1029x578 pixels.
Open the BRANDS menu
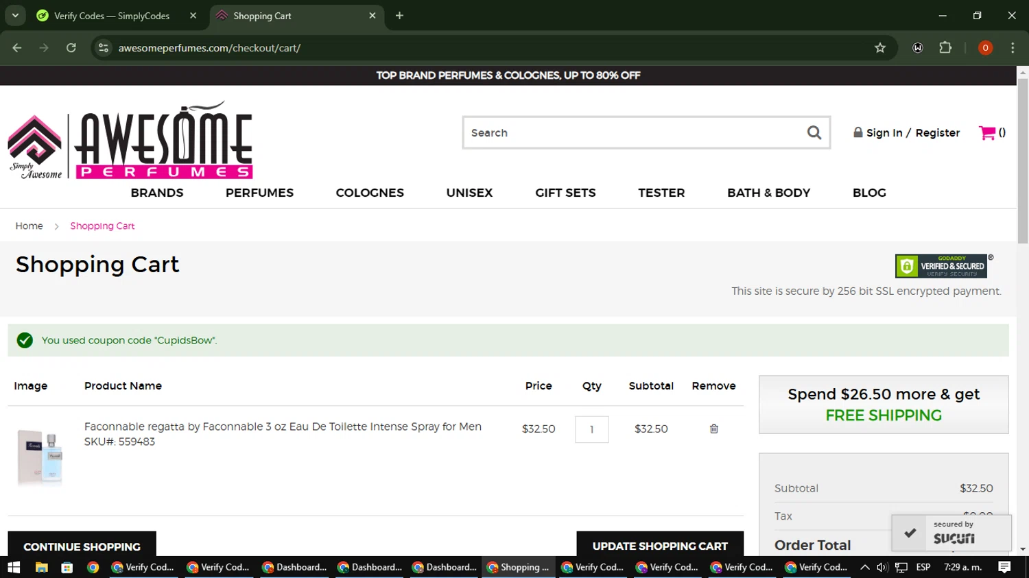coord(157,193)
